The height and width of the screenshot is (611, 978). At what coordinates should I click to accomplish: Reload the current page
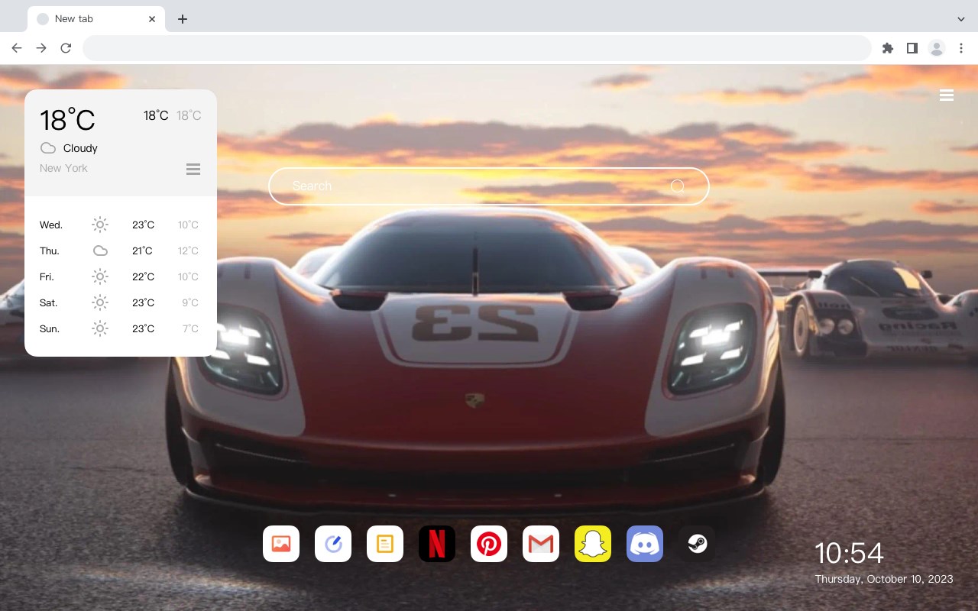pyautogui.click(x=66, y=48)
